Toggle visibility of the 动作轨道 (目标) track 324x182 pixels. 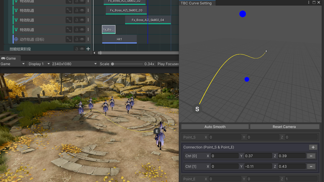[82, 39]
